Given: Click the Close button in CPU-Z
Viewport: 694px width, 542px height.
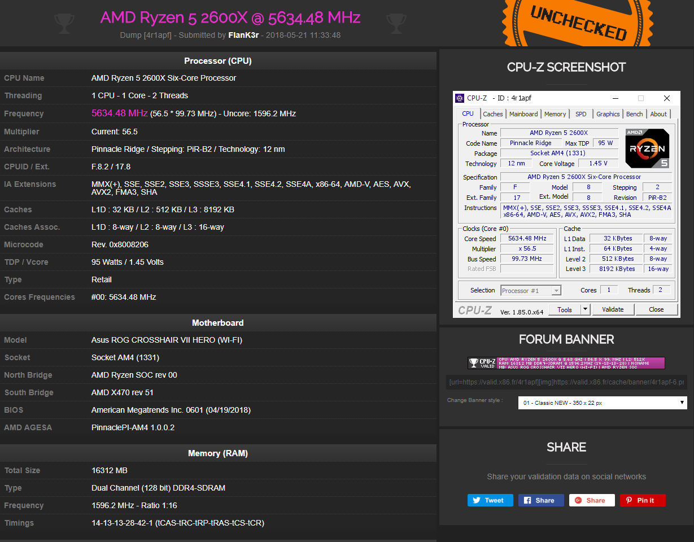Looking at the screenshot, I should pos(656,309).
